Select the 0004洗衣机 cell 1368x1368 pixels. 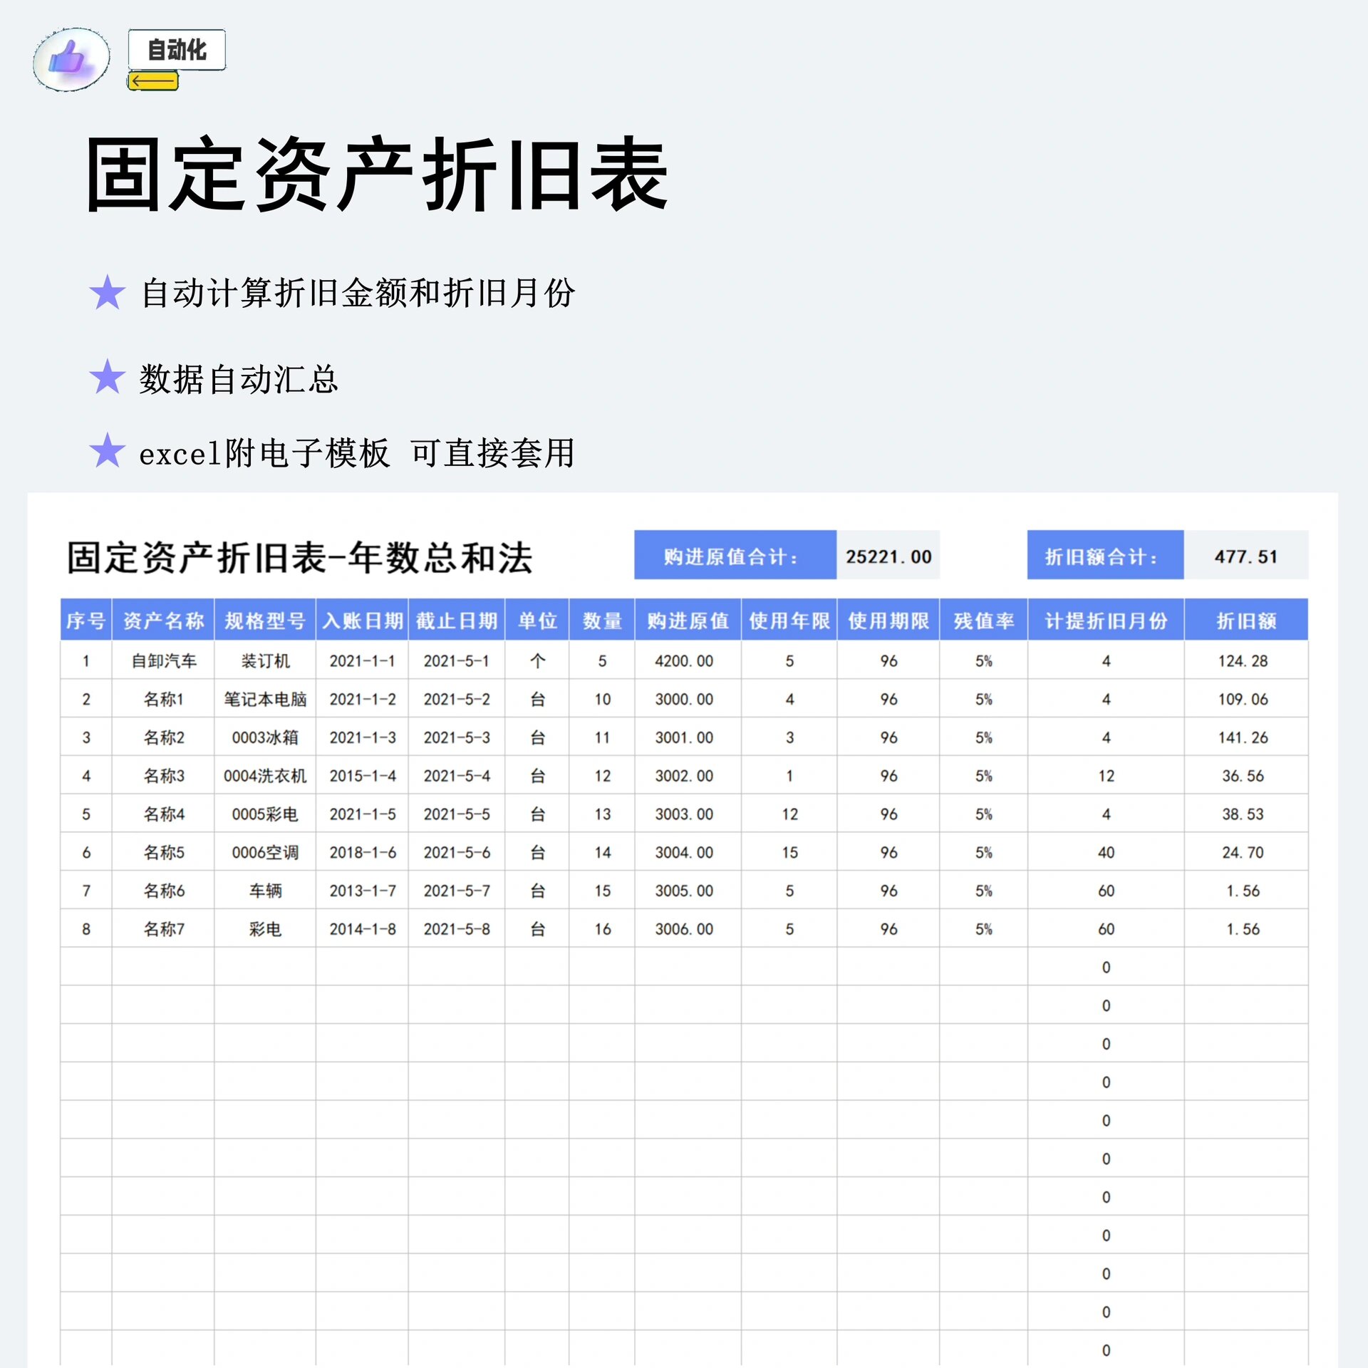point(265,775)
